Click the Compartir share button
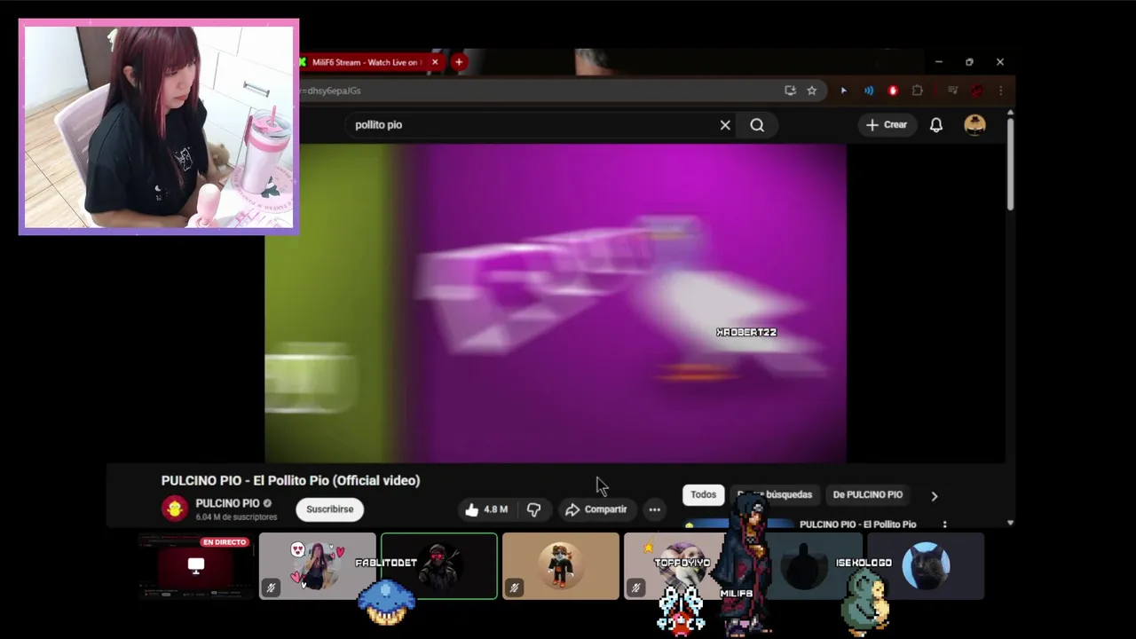 pyautogui.click(x=596, y=509)
